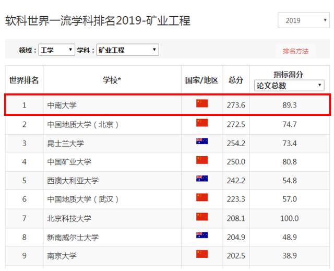334x271 pixels.
Task: Click total score 250.0
Action: pyautogui.click(x=236, y=162)
